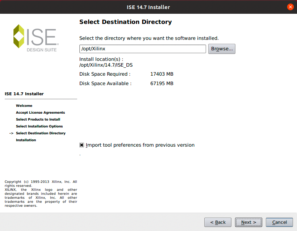Image resolution: width=297 pixels, height=231 pixels.
Task: Click the ISE 14.7 Installer title bar
Action: point(148,7)
